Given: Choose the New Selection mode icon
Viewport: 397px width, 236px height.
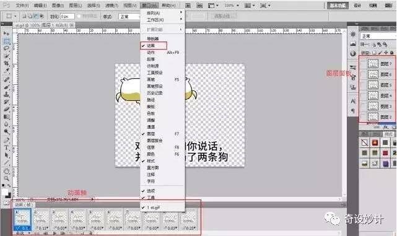Looking at the screenshot, I should point(24,16).
